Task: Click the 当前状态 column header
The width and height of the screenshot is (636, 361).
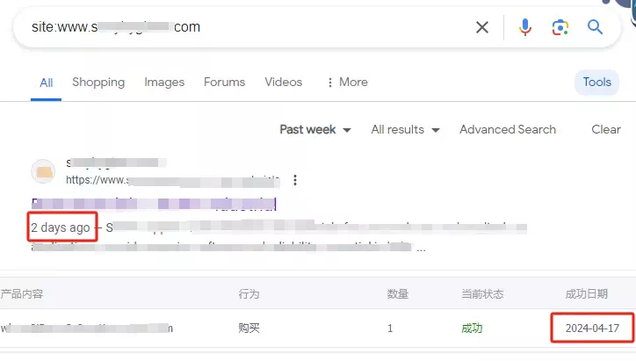Action: click(x=482, y=293)
